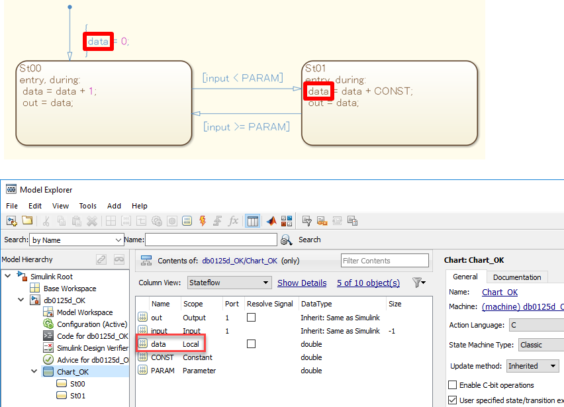The height and width of the screenshot is (407, 564).
Task: Click the Paste clipboard toolbar icon
Action: [x=77, y=221]
